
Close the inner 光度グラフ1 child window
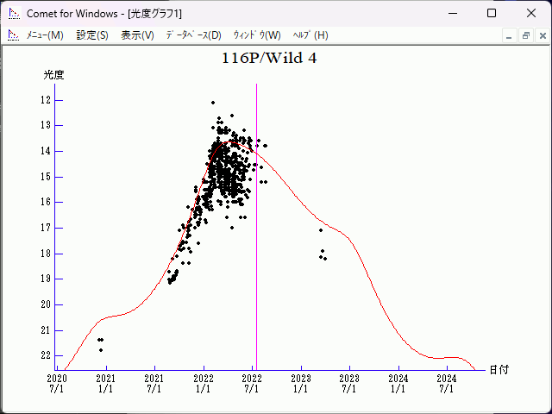(543, 35)
